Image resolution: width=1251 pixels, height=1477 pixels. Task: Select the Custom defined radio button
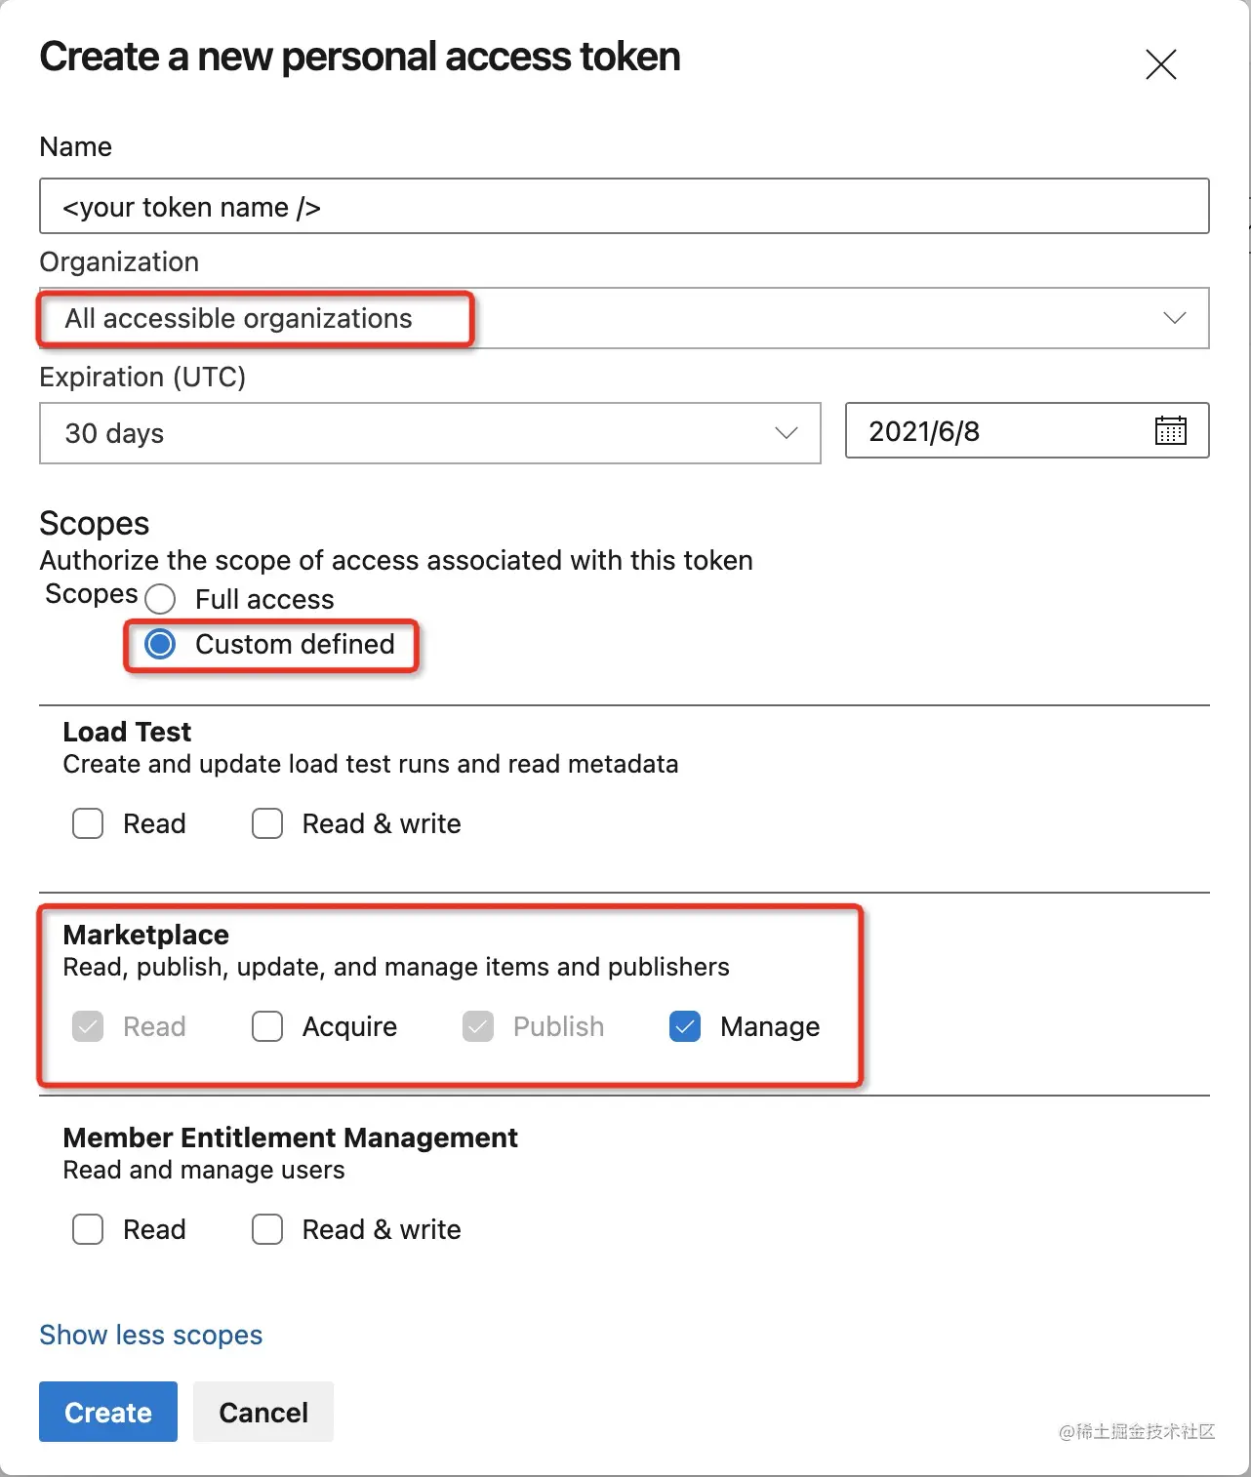click(x=160, y=644)
